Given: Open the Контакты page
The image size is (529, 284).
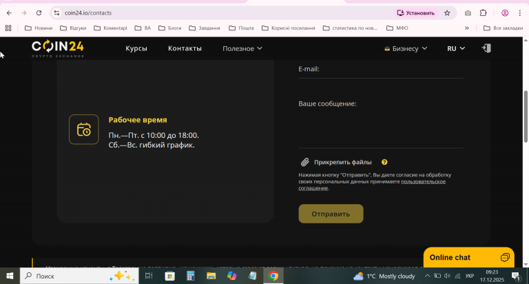Looking at the screenshot, I should [185, 48].
